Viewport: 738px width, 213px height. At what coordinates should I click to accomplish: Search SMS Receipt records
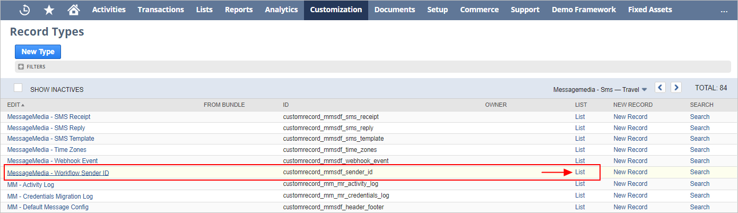point(700,117)
